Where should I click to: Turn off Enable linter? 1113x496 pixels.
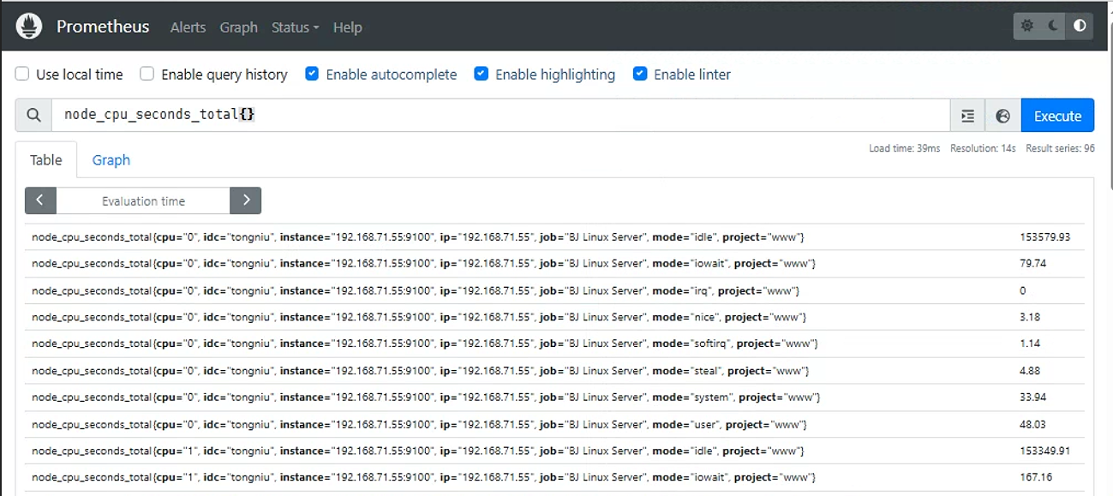640,75
